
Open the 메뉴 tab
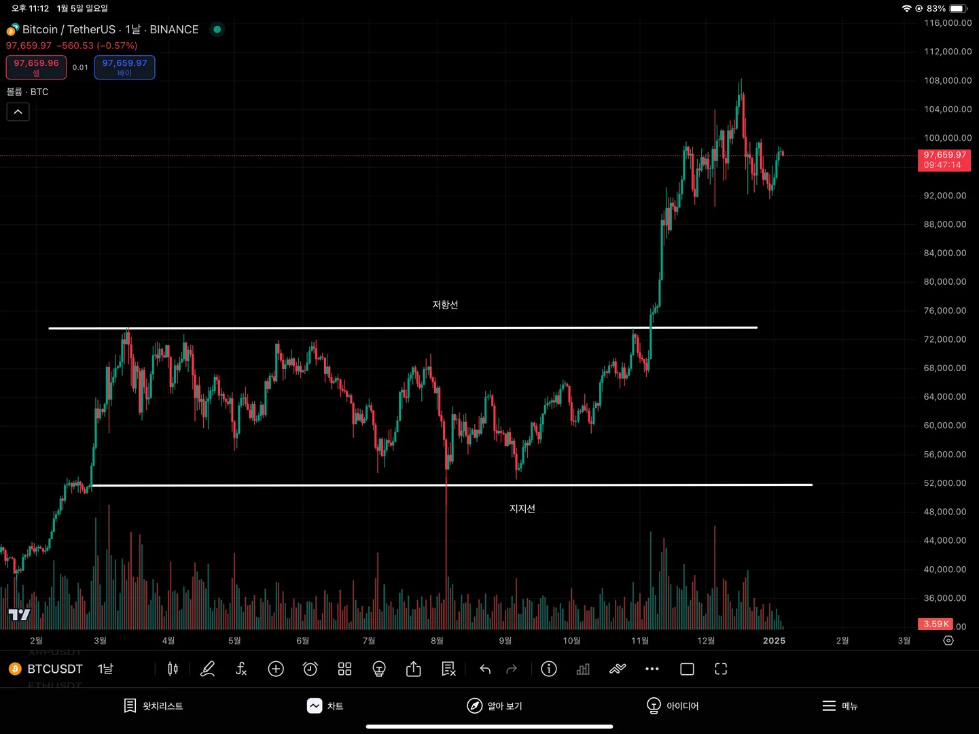tap(840, 706)
